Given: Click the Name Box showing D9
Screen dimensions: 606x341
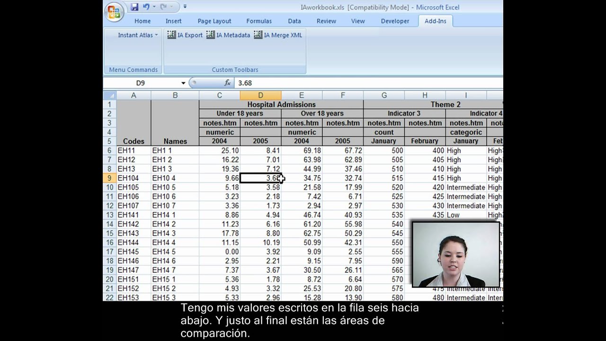Looking at the screenshot, I should [x=141, y=83].
